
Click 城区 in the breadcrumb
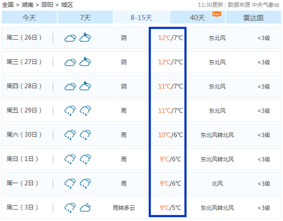pos(67,5)
